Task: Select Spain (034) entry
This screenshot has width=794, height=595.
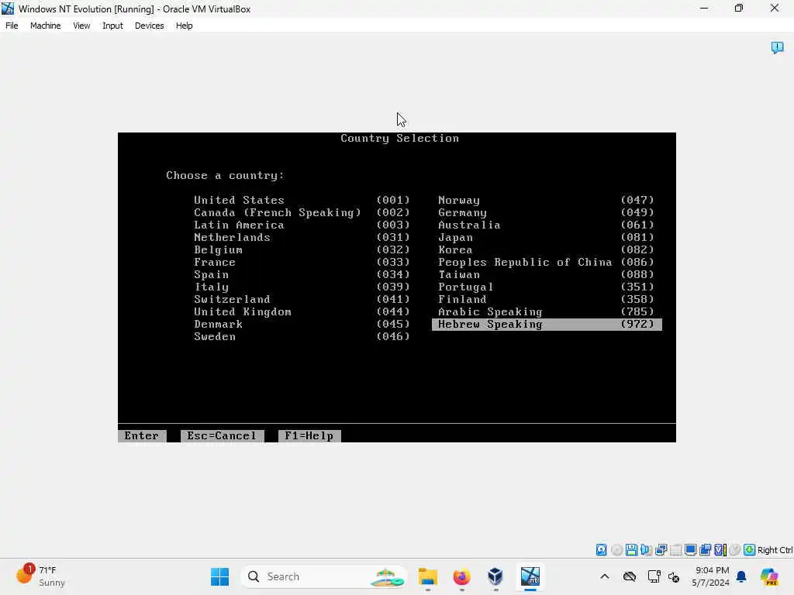Action: pos(302,275)
